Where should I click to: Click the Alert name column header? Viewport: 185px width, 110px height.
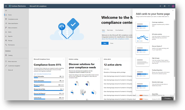click(106, 69)
